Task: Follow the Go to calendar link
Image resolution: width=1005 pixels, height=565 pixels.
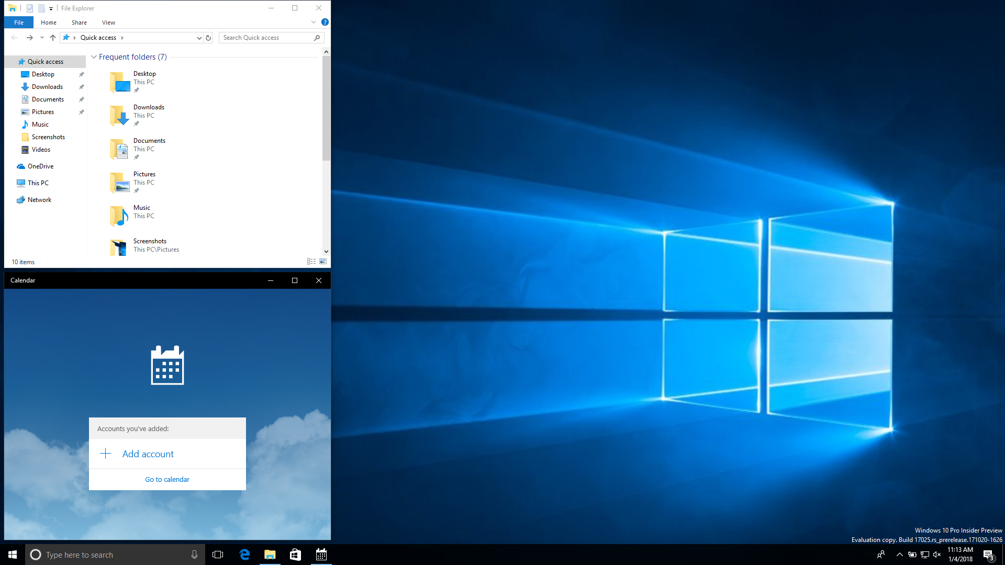Action: 167,479
